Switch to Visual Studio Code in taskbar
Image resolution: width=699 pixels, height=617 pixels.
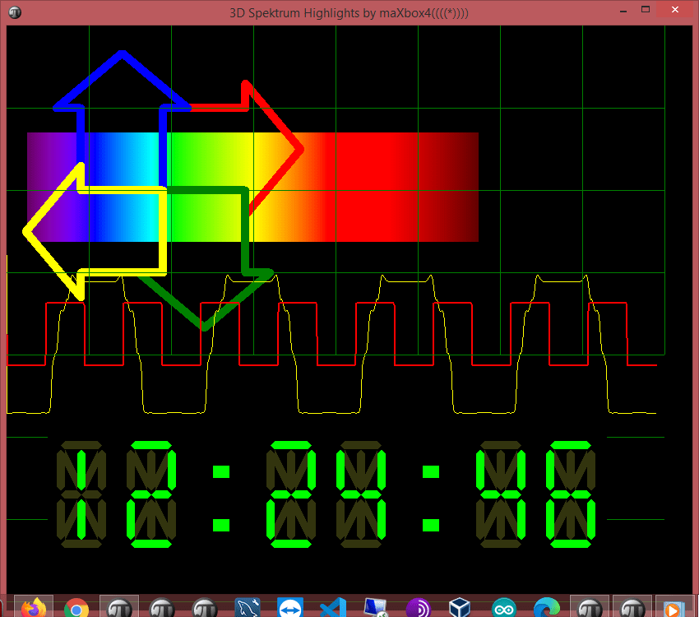333,608
